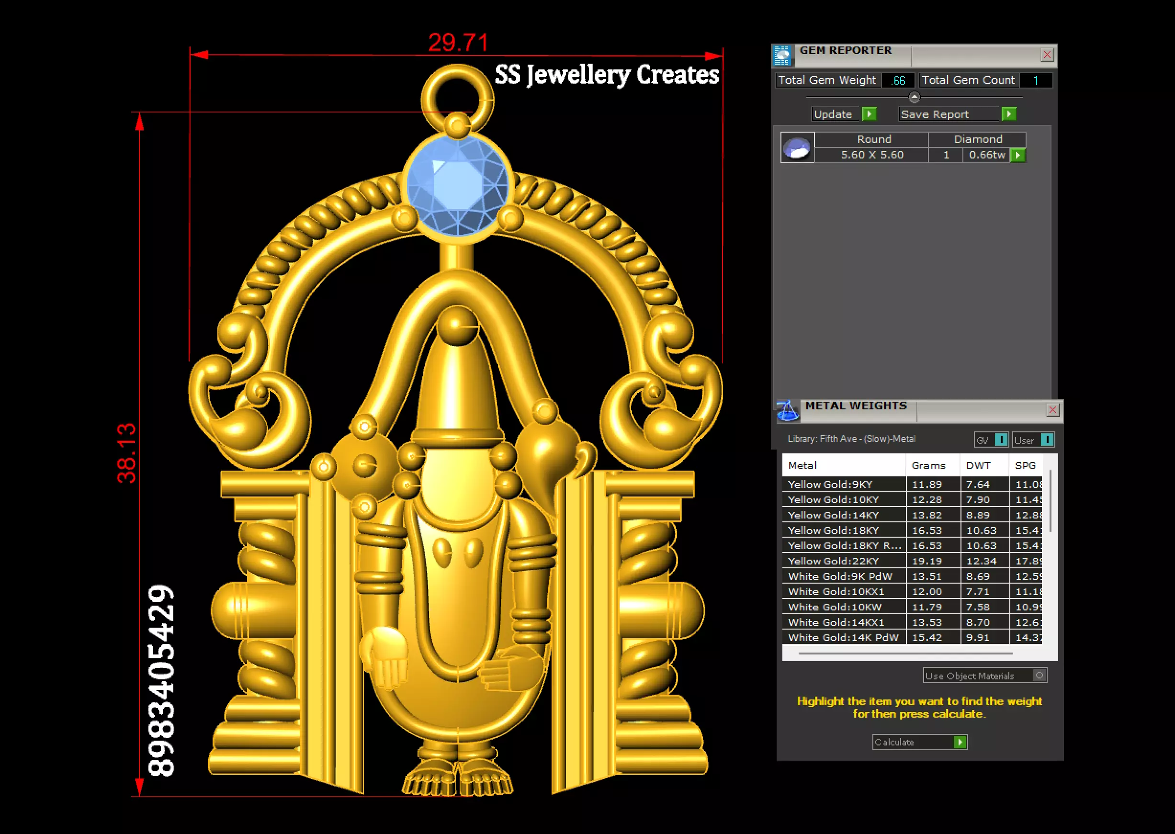The height and width of the screenshot is (834, 1175).
Task: Select the White Gold:9K PdW row
Action: coord(912,576)
